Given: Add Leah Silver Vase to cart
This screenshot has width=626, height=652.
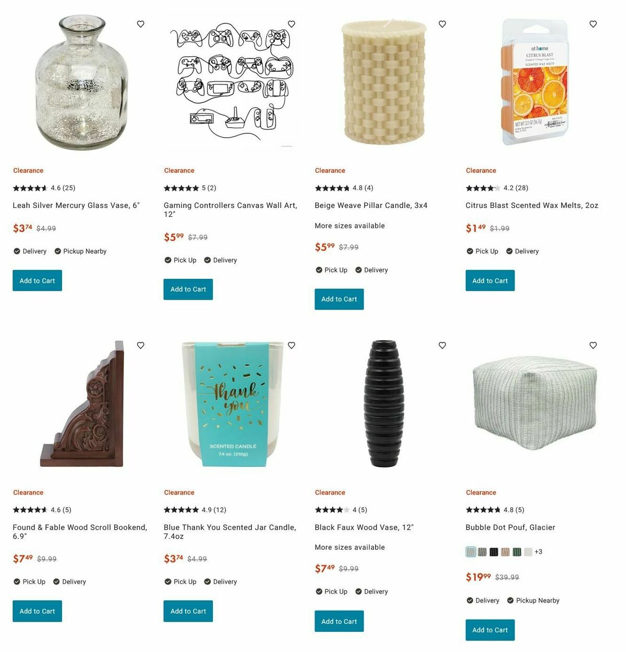Looking at the screenshot, I should pyautogui.click(x=37, y=280).
